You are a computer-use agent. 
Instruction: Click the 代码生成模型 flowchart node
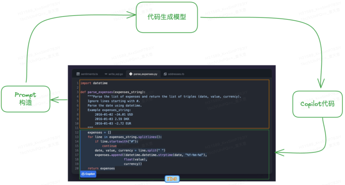(166, 17)
